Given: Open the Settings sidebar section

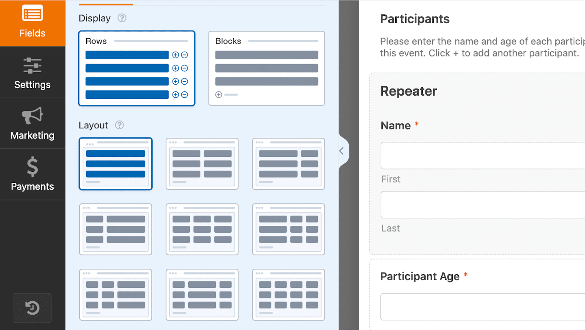Looking at the screenshot, I should (x=33, y=73).
